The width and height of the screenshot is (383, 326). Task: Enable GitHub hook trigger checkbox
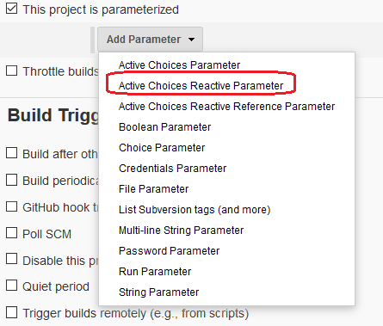coord(11,206)
